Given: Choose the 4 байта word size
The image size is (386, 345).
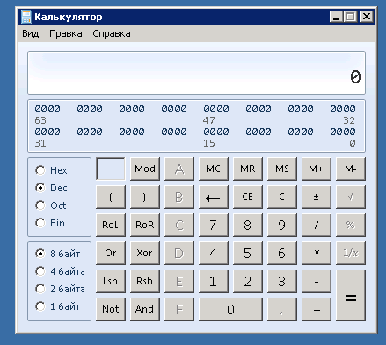Looking at the screenshot, I should tap(40, 271).
